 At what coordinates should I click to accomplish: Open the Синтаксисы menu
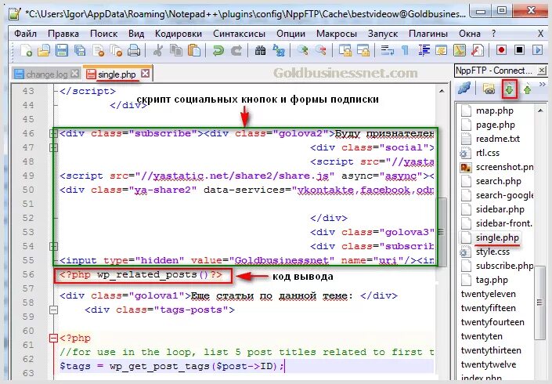pyautogui.click(x=240, y=34)
